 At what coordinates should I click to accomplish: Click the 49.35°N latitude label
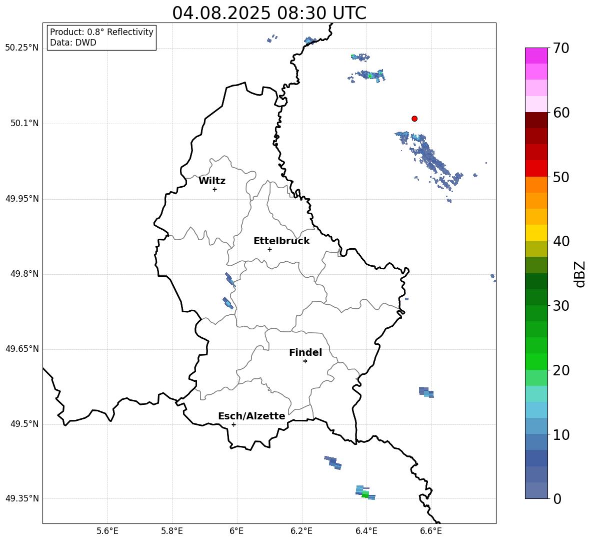[22, 498]
